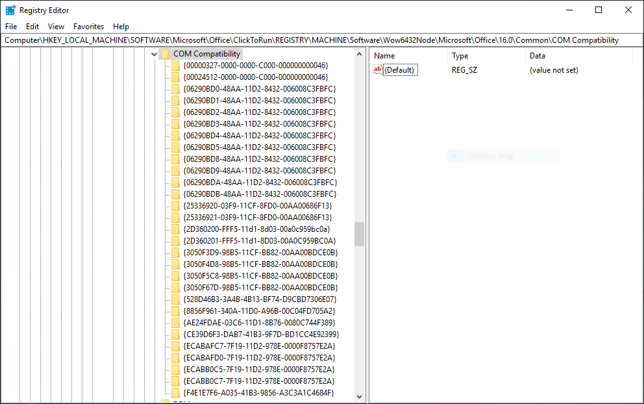This screenshot has height=404, width=644.
Task: Select the {2D360200-FFF5-11d1-8d03-00a0c959bc0a} key
Action: tap(256, 229)
